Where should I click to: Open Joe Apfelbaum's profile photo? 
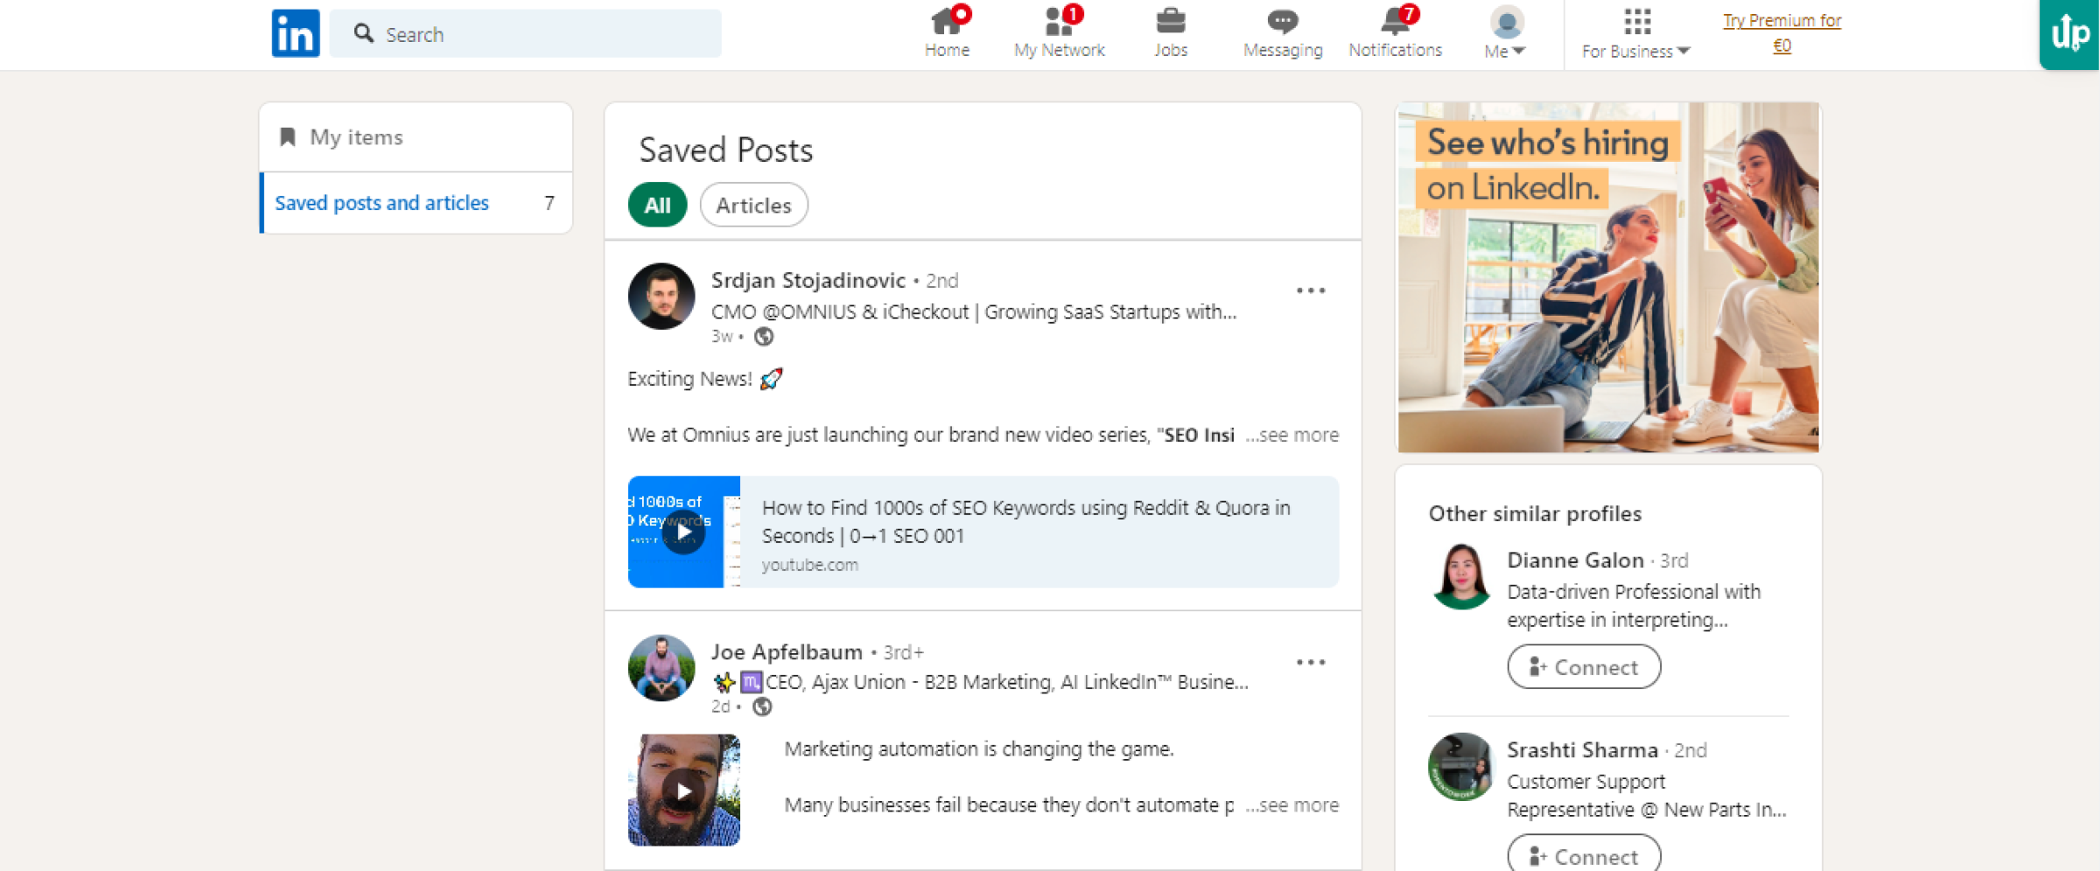point(661,668)
